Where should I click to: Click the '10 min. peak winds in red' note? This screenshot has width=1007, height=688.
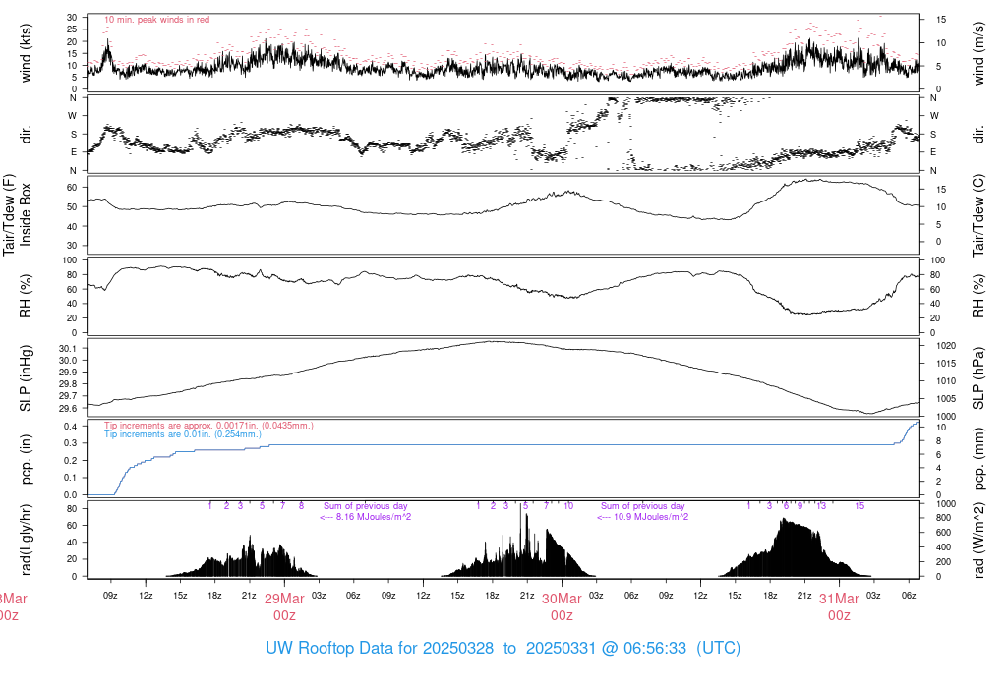pos(156,20)
